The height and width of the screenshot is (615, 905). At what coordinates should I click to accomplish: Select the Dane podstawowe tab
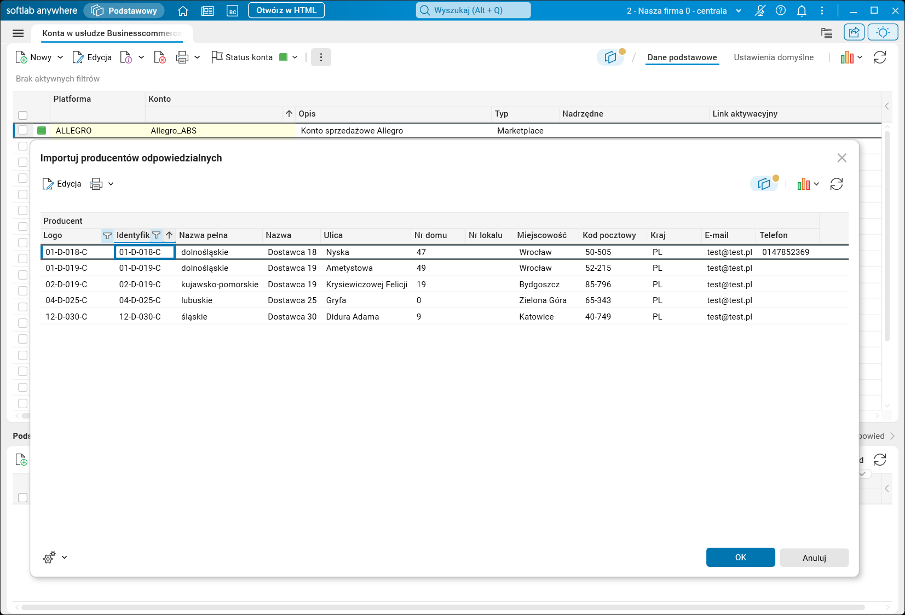[682, 57]
